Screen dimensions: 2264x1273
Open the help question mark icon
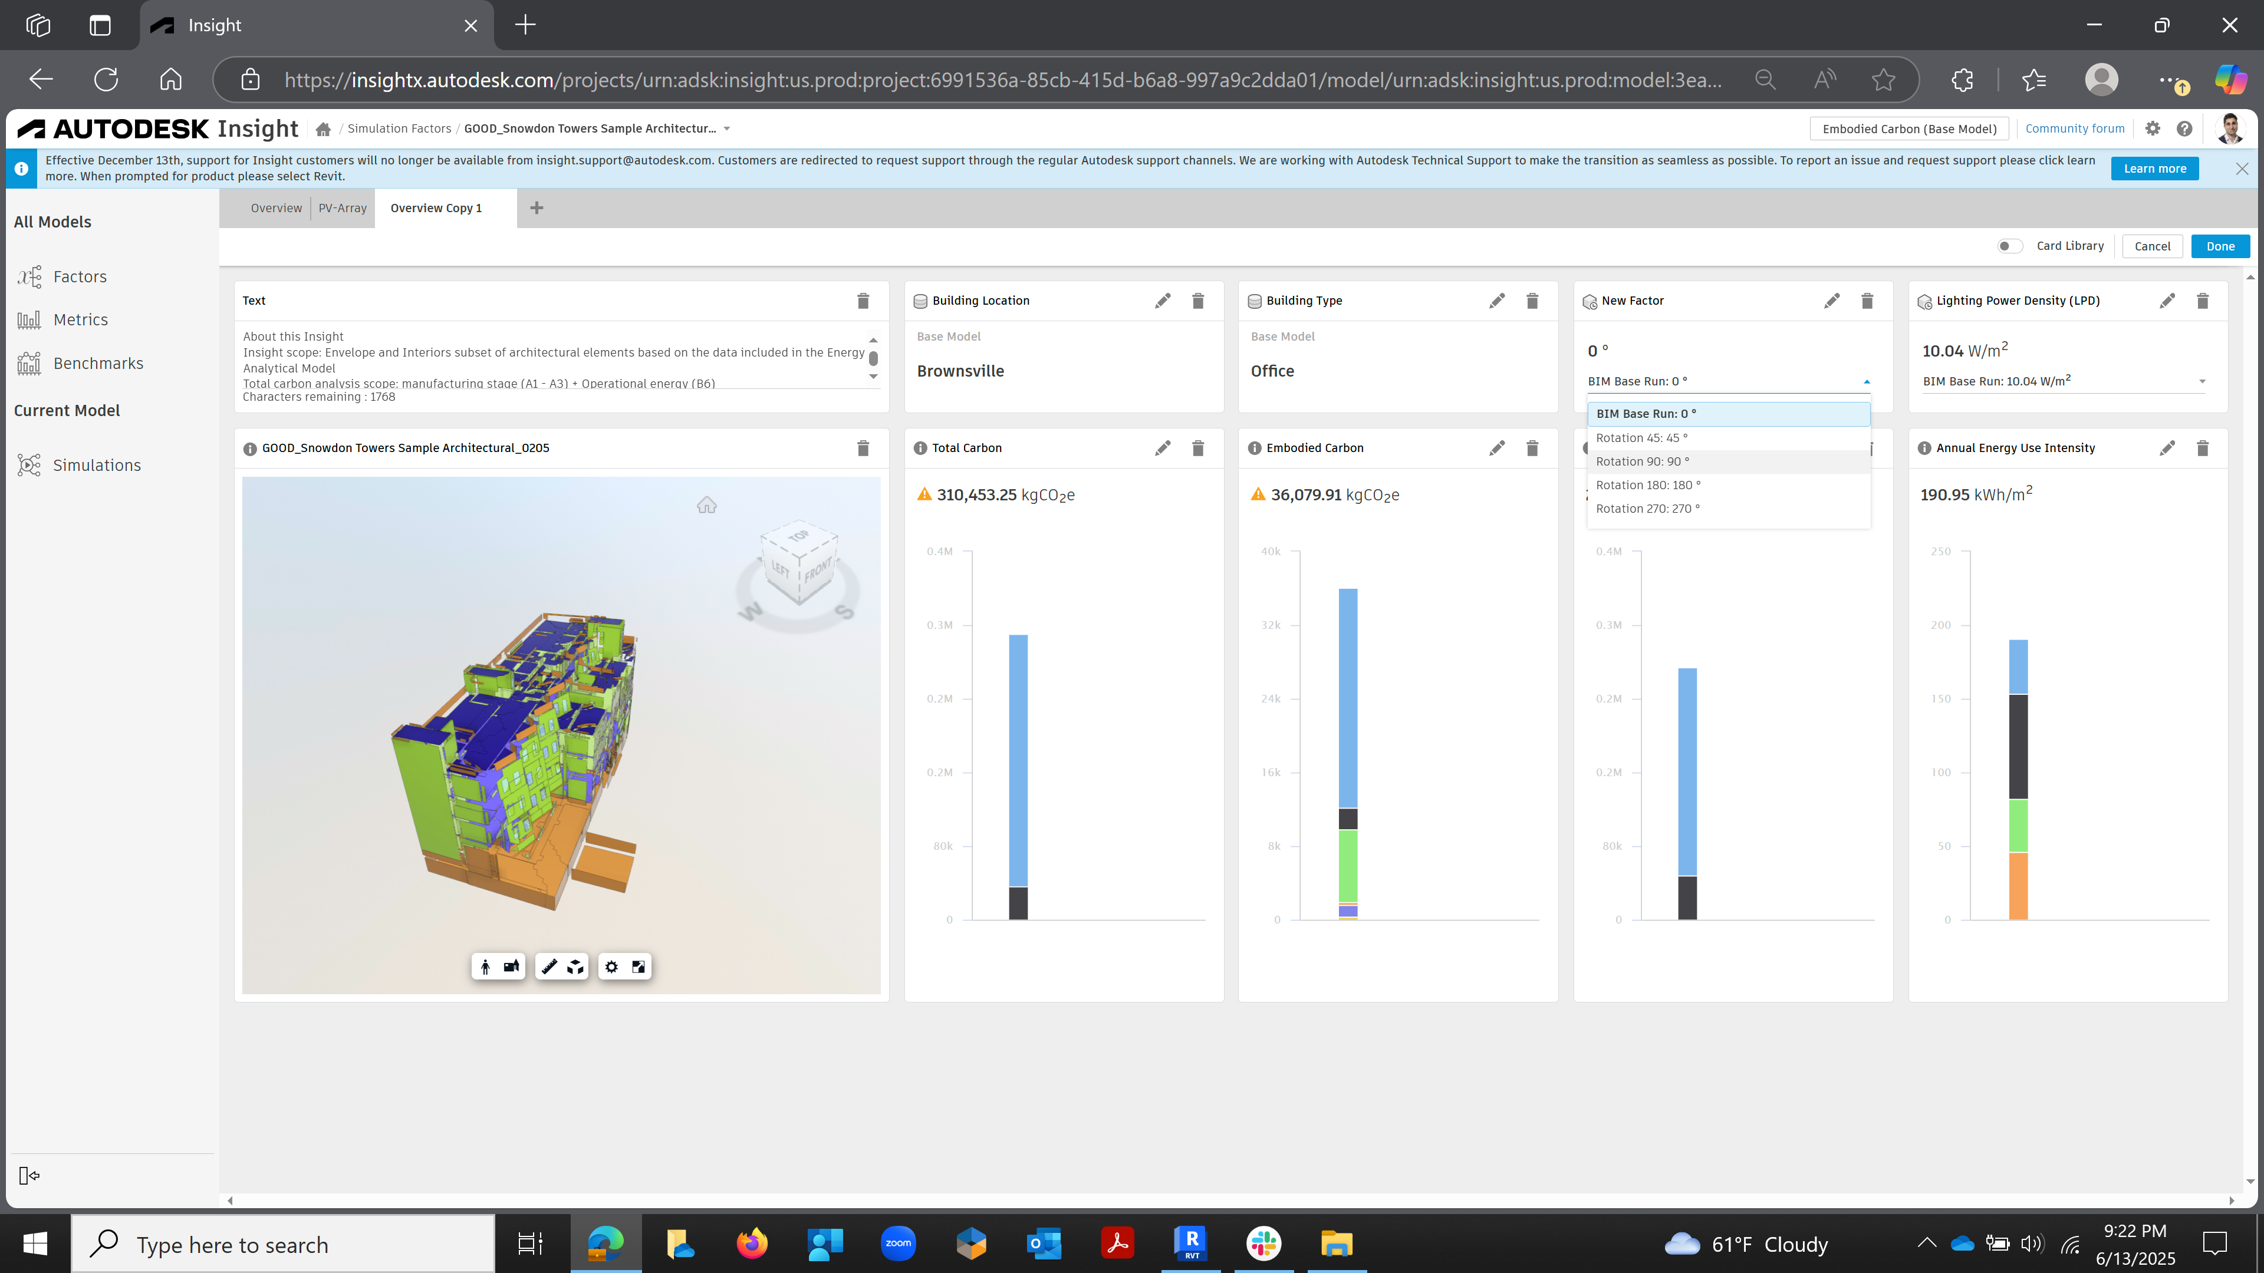(2185, 128)
